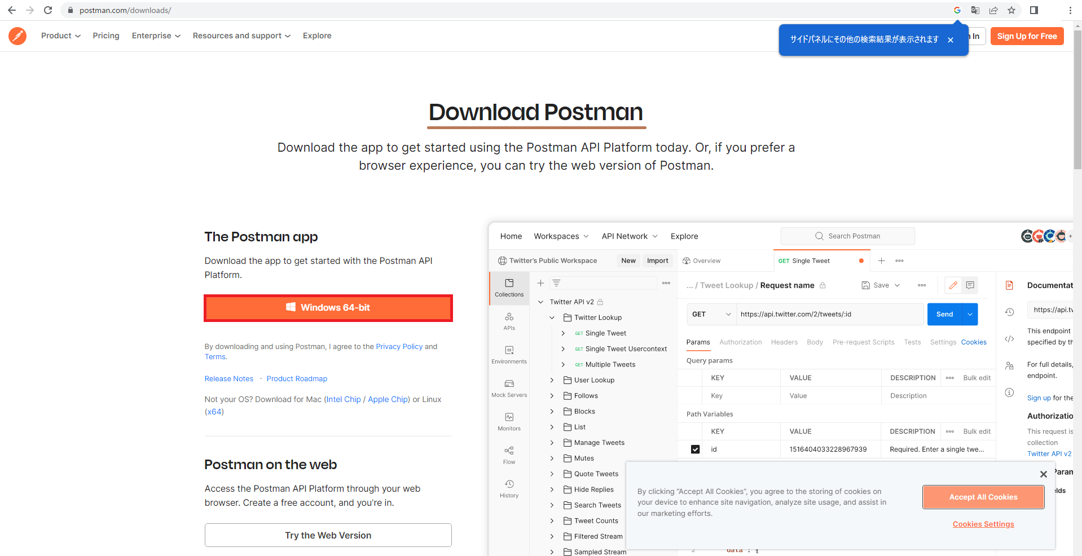Expand the Product menu

[x=61, y=36]
